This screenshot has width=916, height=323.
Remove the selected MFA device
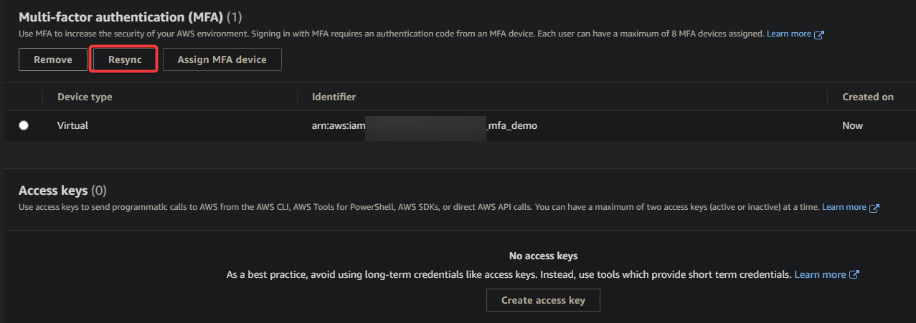tap(53, 60)
